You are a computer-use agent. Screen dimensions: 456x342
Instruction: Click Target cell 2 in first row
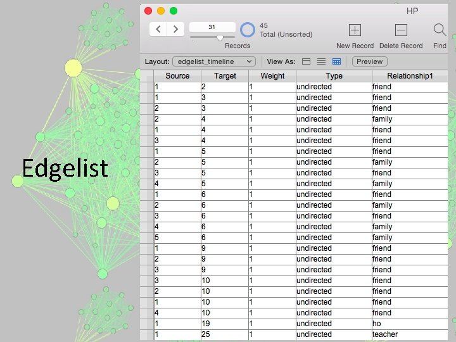pyautogui.click(x=225, y=87)
